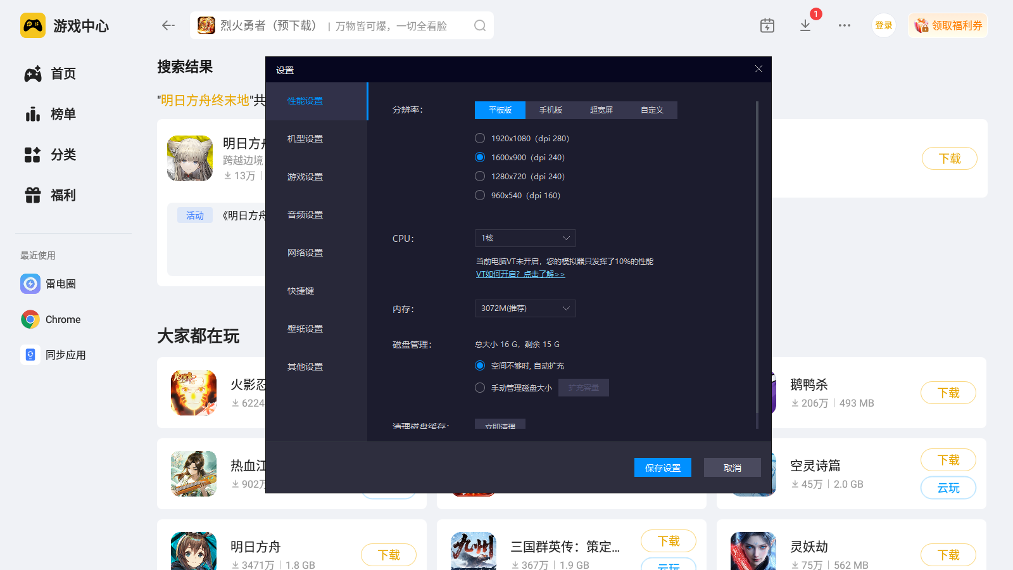Open 其他设置 in the settings menu
Screen dimensions: 1013x570
(317, 367)
